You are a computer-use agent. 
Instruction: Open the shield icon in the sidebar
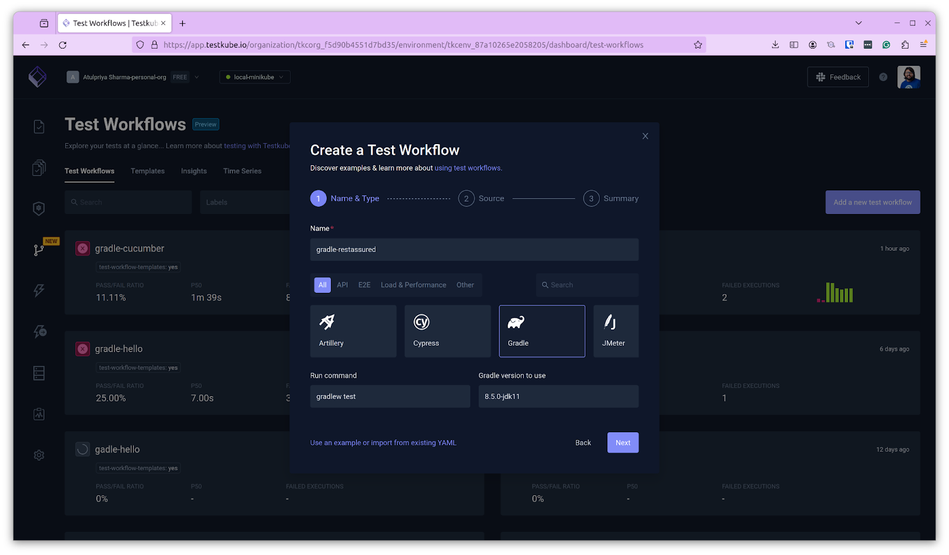pos(39,209)
